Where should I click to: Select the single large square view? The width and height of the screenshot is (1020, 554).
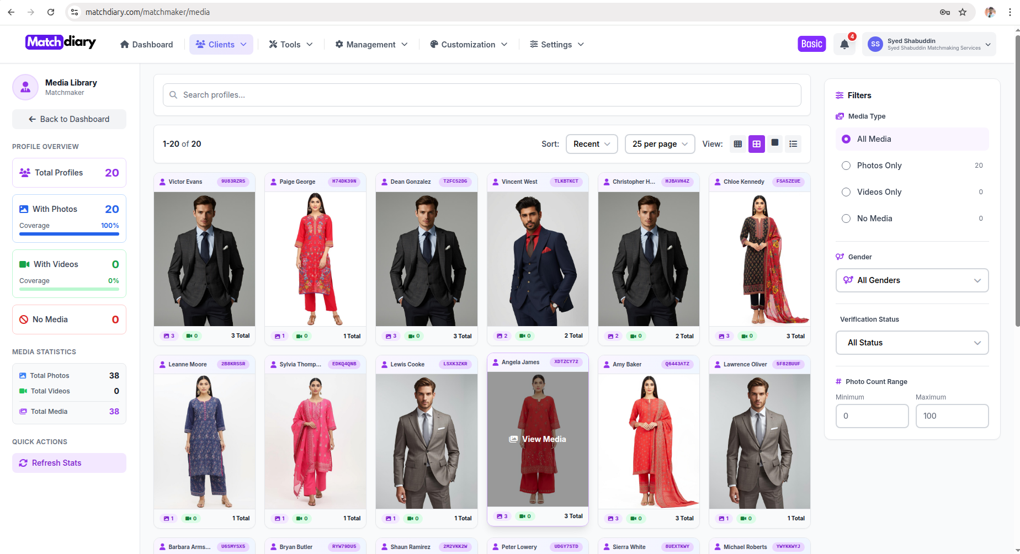[775, 143]
